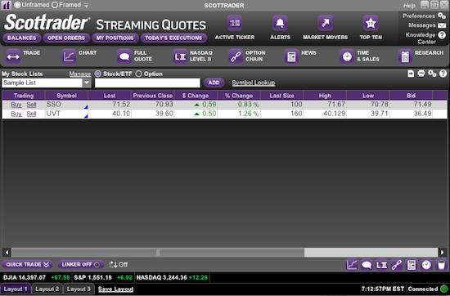Open the Option Chain link icon
Image resolution: width=450 pixels, height=296 pixels.
[x=236, y=56]
